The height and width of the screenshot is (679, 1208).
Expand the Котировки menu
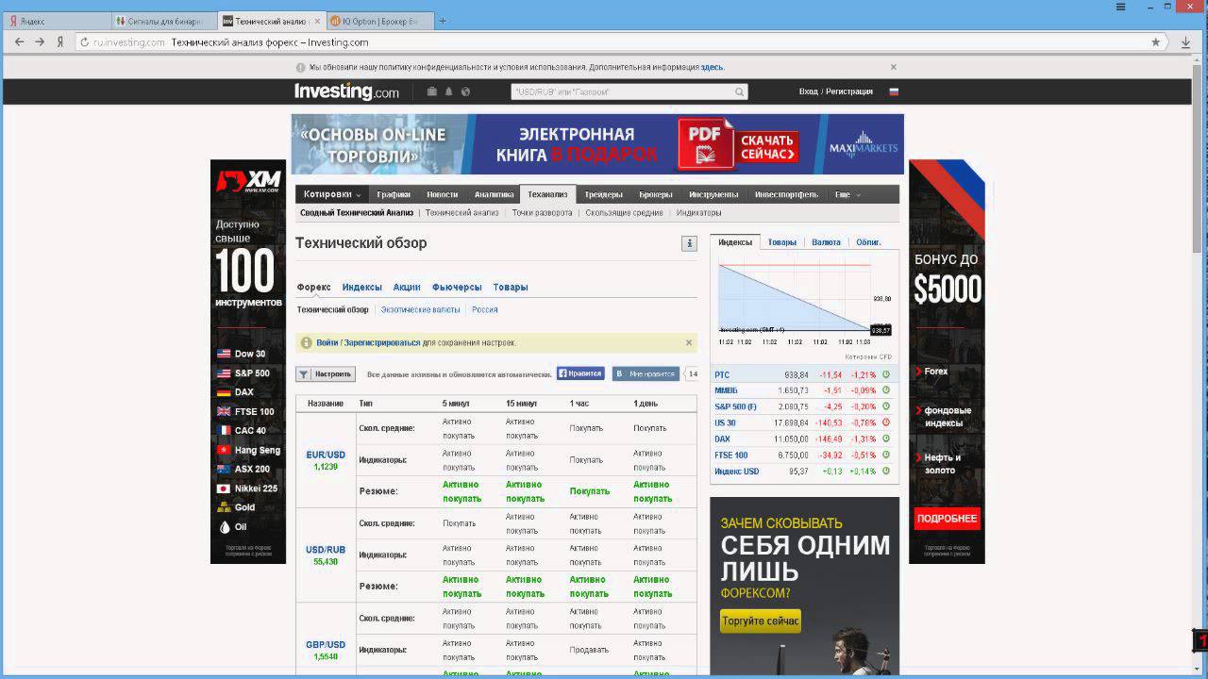331,194
